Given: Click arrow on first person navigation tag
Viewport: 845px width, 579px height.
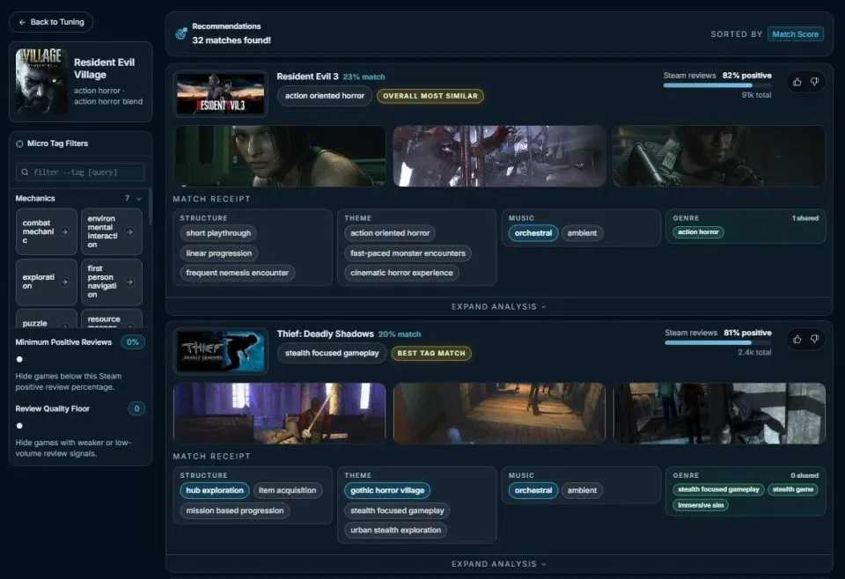Looking at the screenshot, I should (x=129, y=282).
